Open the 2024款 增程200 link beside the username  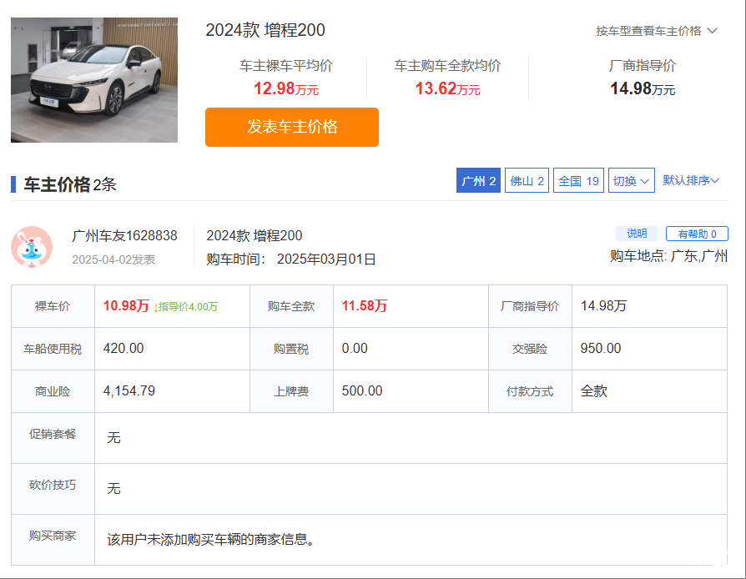click(x=254, y=235)
